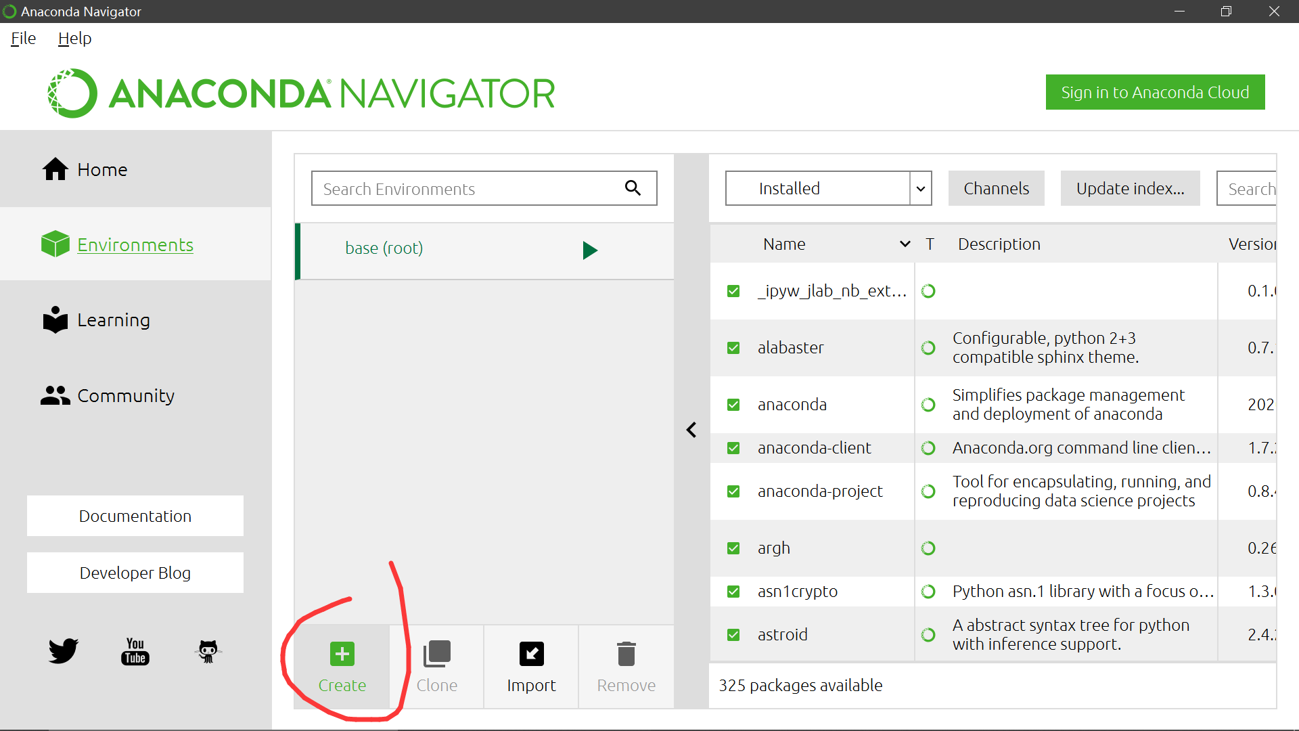Collapse the environments panel with chevron
The height and width of the screenshot is (731, 1299).
(691, 430)
